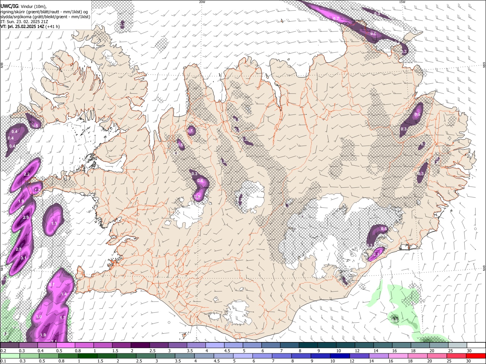This screenshot has width=486, height=364.
Task: Click the rain legend swatch between 25 and 30
Action: point(456,356)
